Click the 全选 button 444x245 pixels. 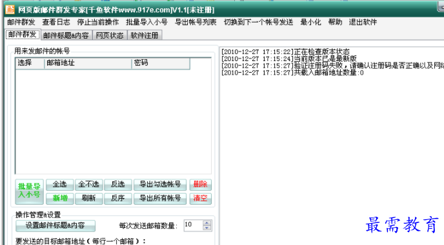coord(60,185)
